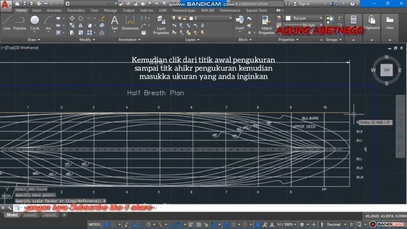
Task: Expand the Properties panel
Action: pos(288,39)
